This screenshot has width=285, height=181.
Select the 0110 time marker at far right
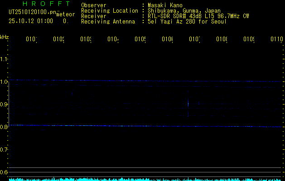276,40
